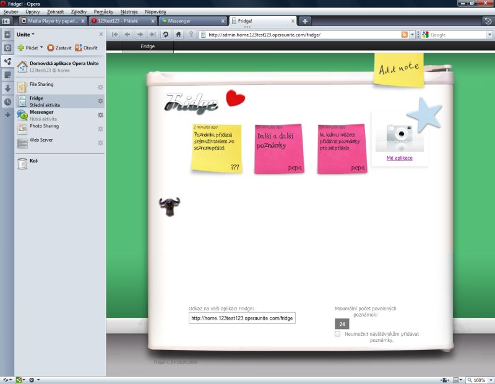Close the Fridge! tab
The width and height of the screenshot is (495, 384).
pyautogui.click(x=293, y=21)
